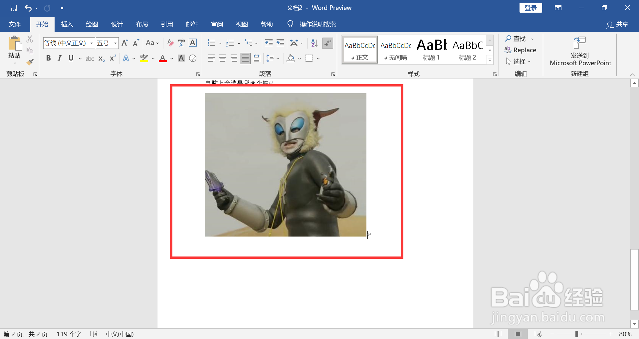Open the phonetic guide (wén) tool
The height and width of the screenshot is (339, 639).
tap(181, 43)
